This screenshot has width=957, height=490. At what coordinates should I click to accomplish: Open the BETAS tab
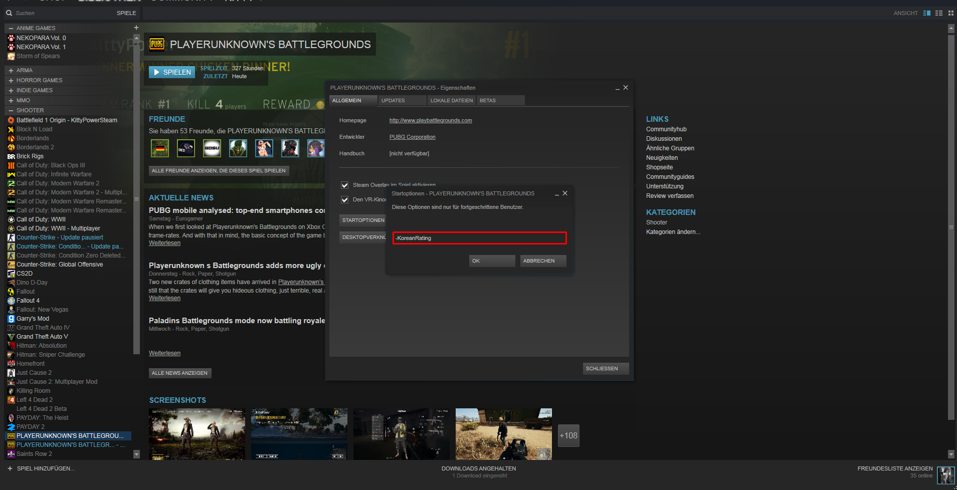tap(500, 101)
